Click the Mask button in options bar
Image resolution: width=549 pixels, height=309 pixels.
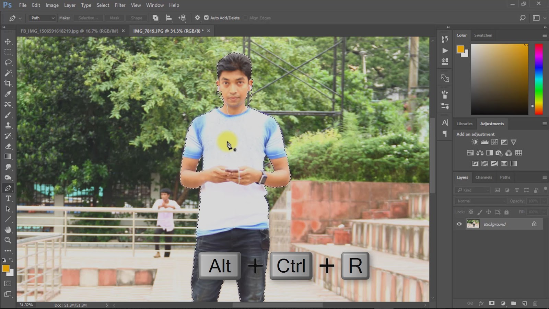(115, 18)
